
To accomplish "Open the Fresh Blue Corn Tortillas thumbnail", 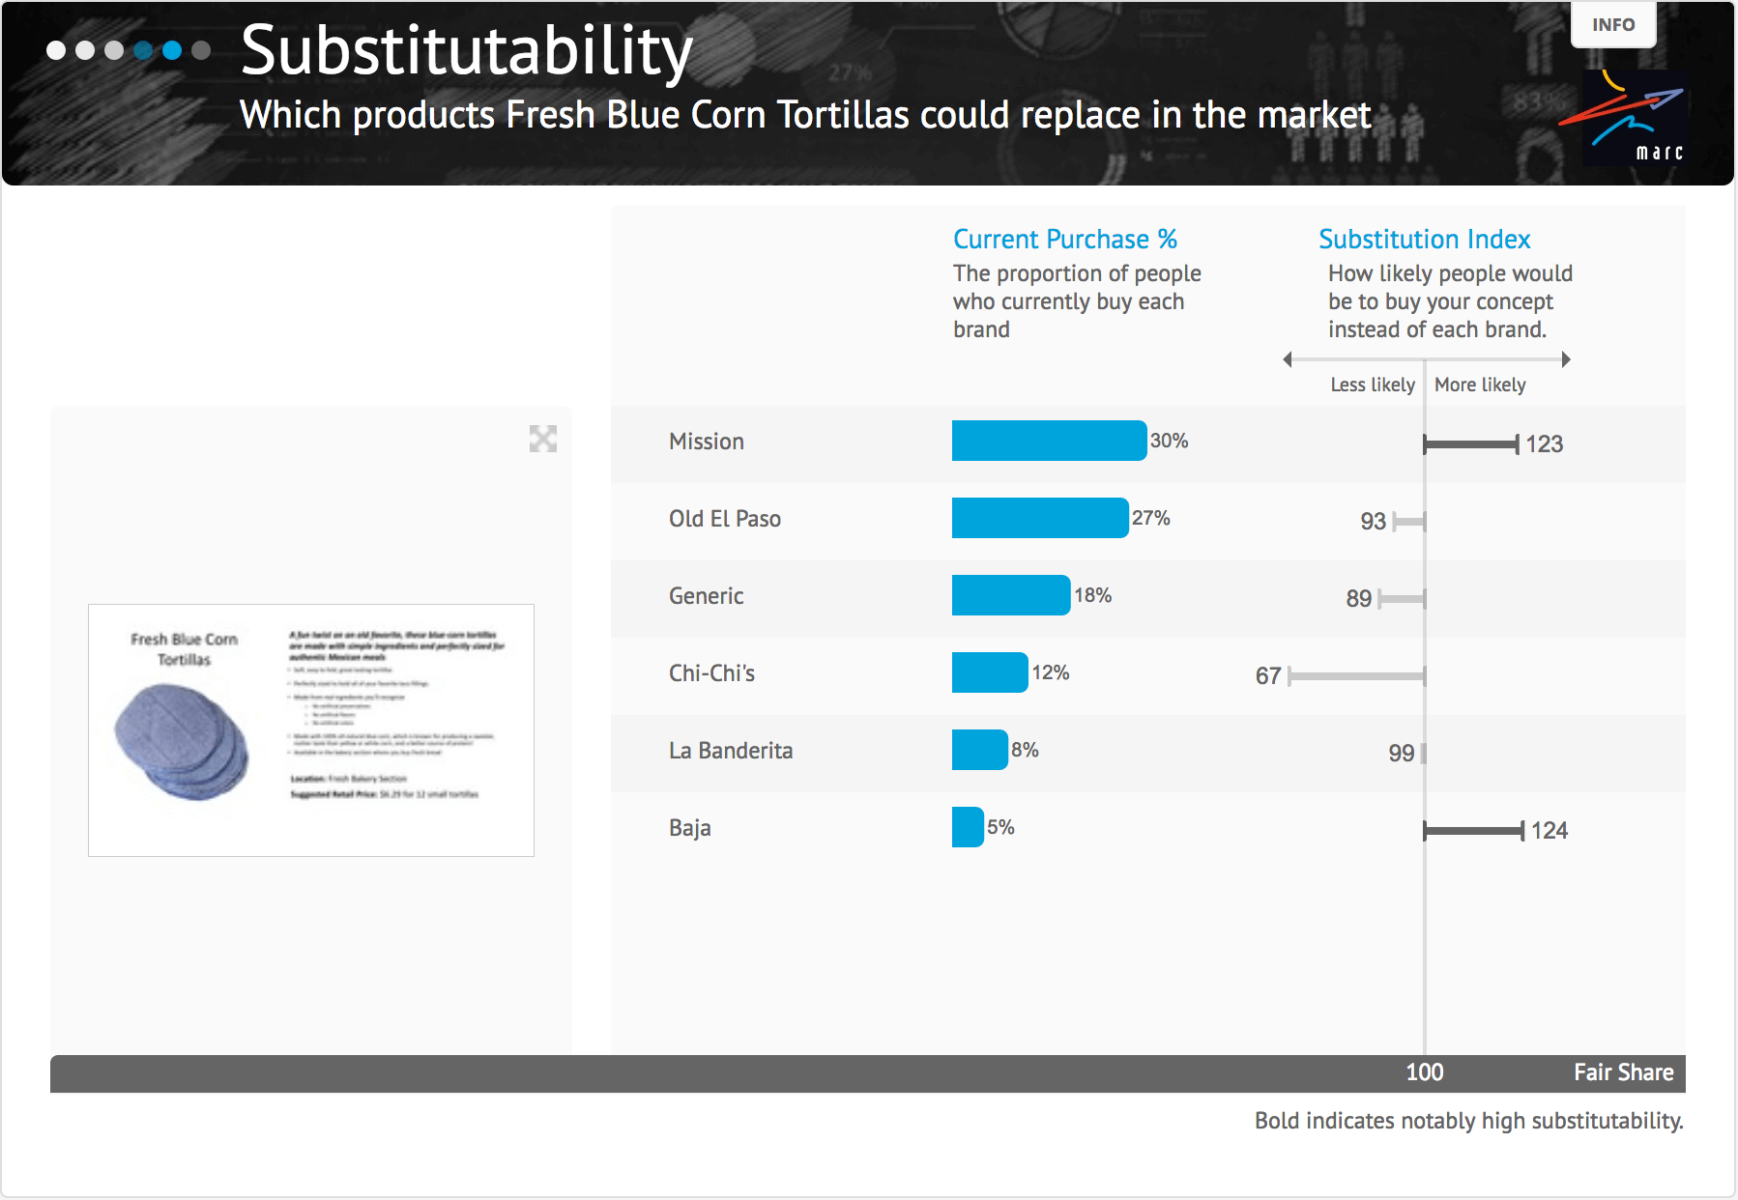I will [x=311, y=730].
